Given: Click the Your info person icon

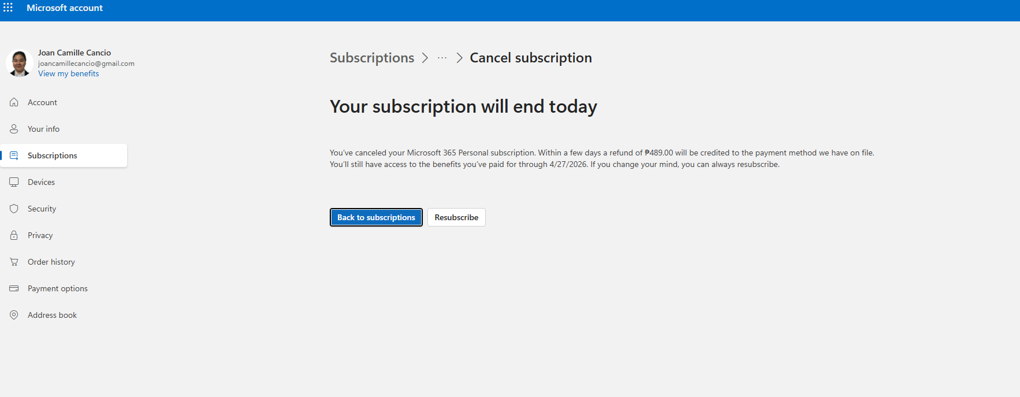Looking at the screenshot, I should click(14, 129).
